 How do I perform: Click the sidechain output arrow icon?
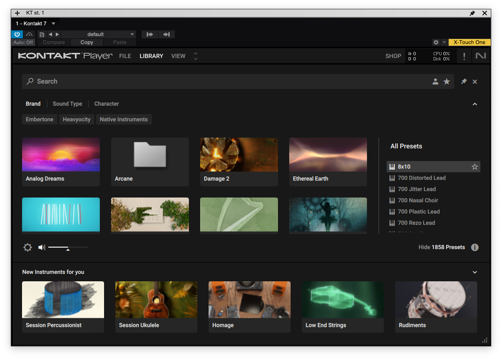[166, 34]
